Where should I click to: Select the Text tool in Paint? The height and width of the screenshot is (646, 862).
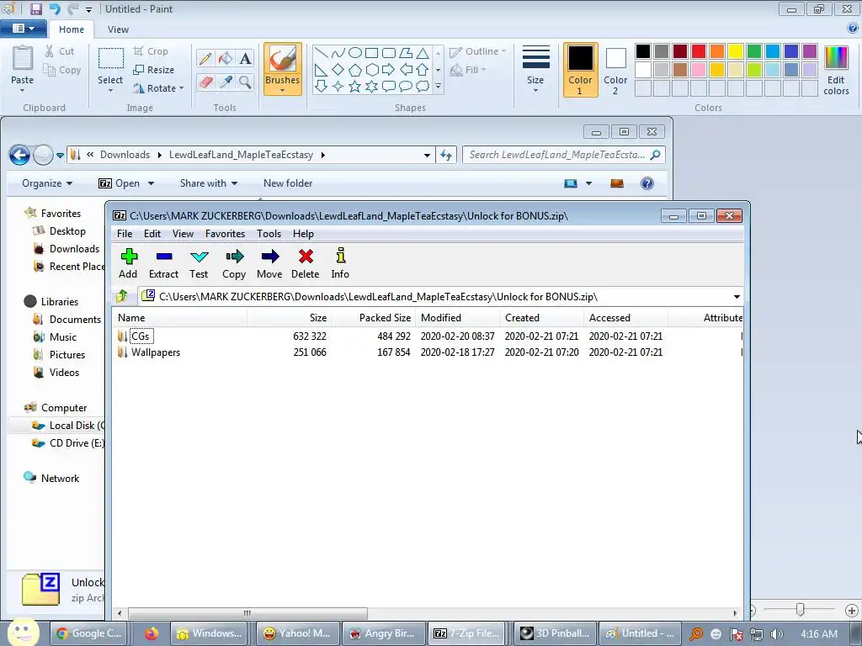pos(245,58)
